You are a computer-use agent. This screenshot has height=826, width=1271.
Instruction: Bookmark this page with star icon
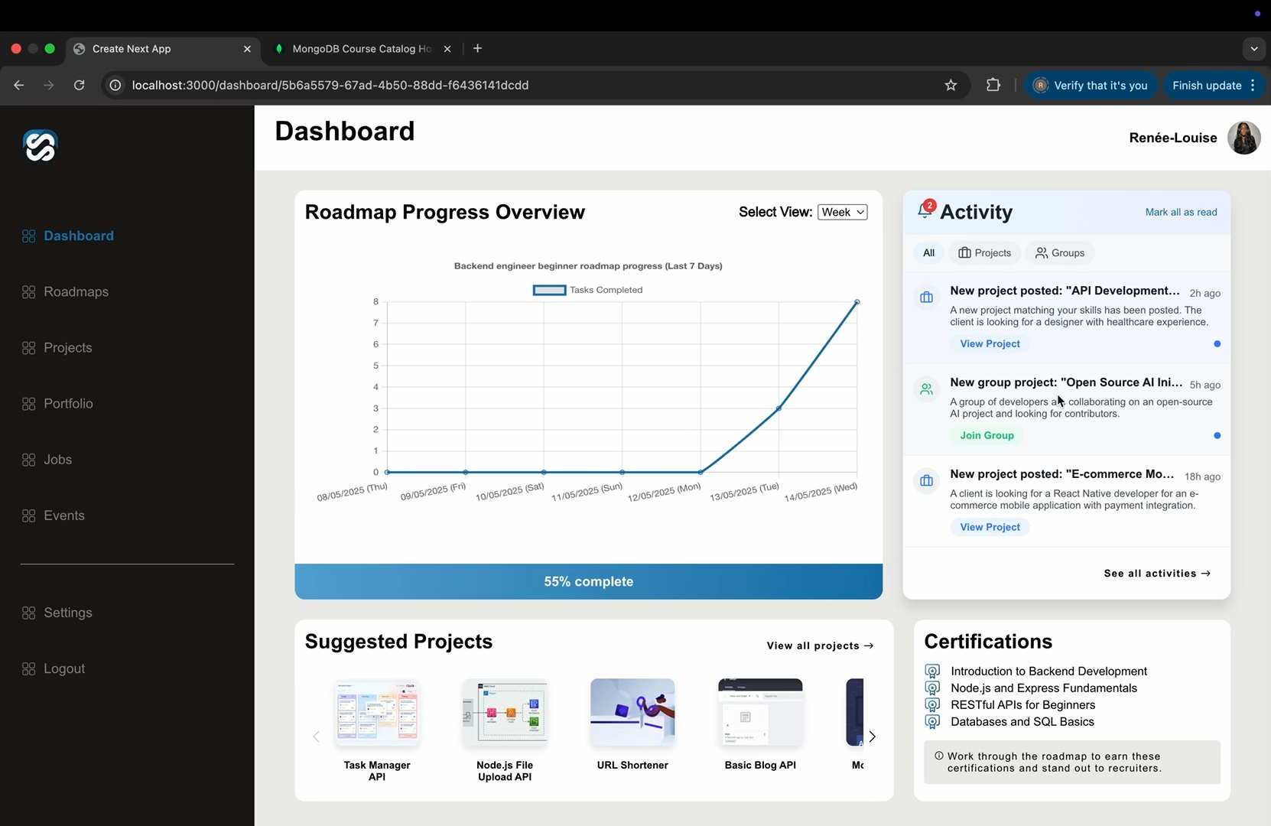(x=951, y=85)
